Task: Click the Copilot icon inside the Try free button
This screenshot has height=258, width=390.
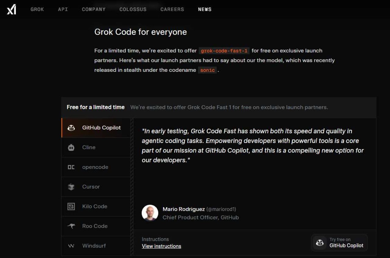Action: click(x=320, y=242)
